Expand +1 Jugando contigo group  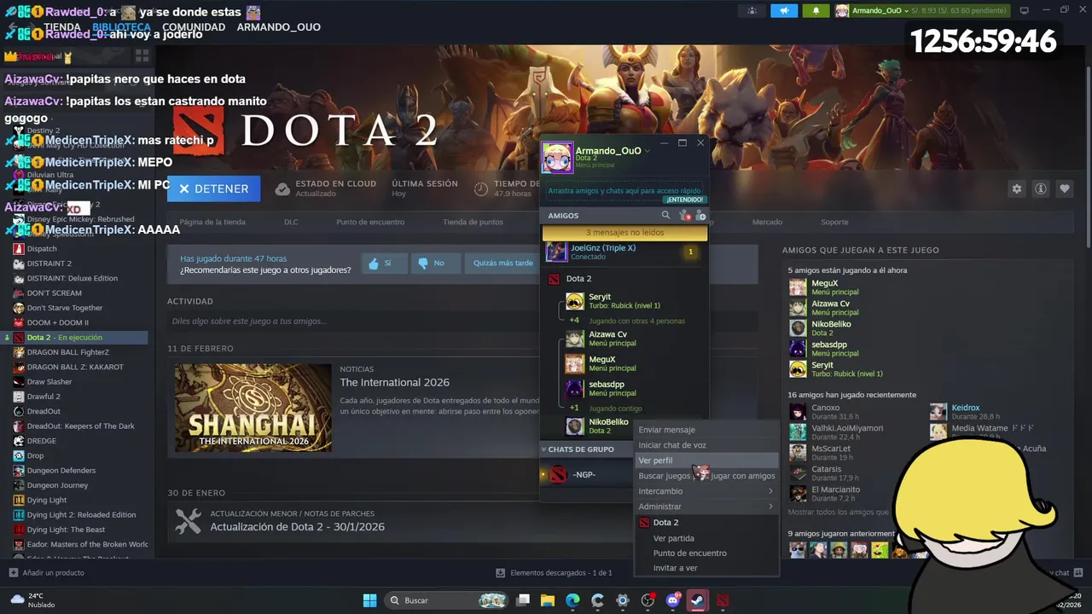pyautogui.click(x=611, y=408)
